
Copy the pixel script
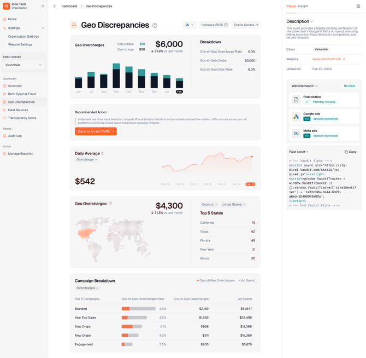point(351,152)
